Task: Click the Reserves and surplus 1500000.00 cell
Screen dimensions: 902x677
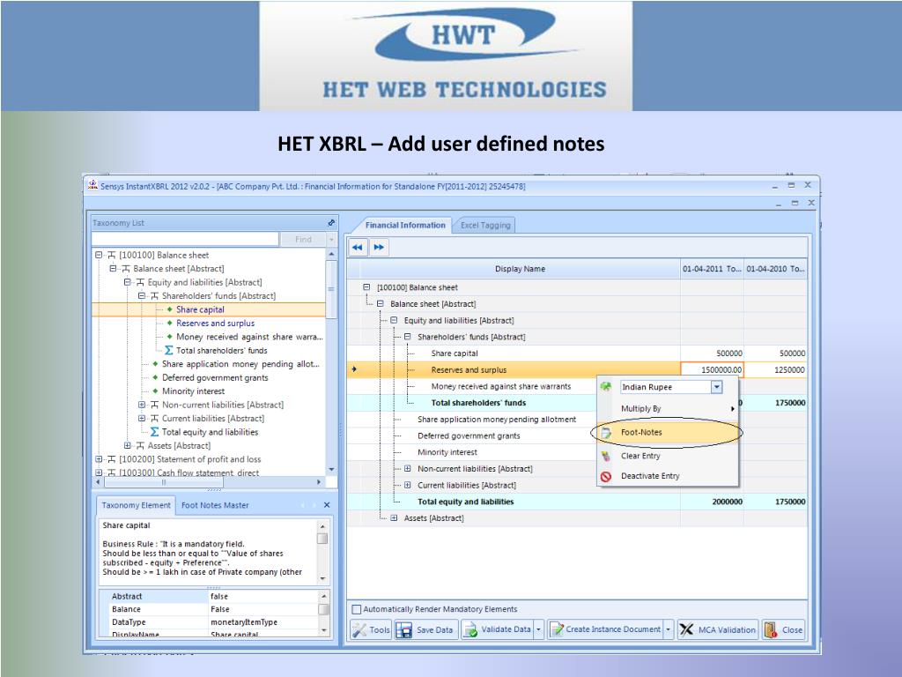Action: 712,369
